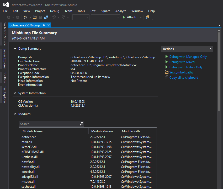Click the Undo icon
223x189 pixels.
coord(54,17)
